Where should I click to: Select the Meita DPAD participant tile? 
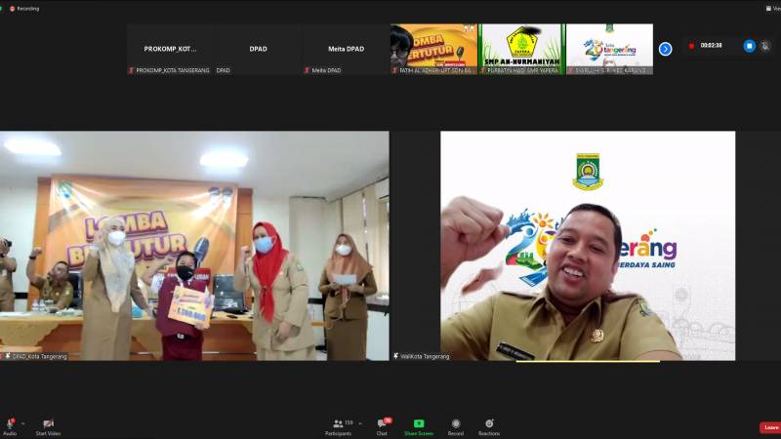[x=346, y=49]
